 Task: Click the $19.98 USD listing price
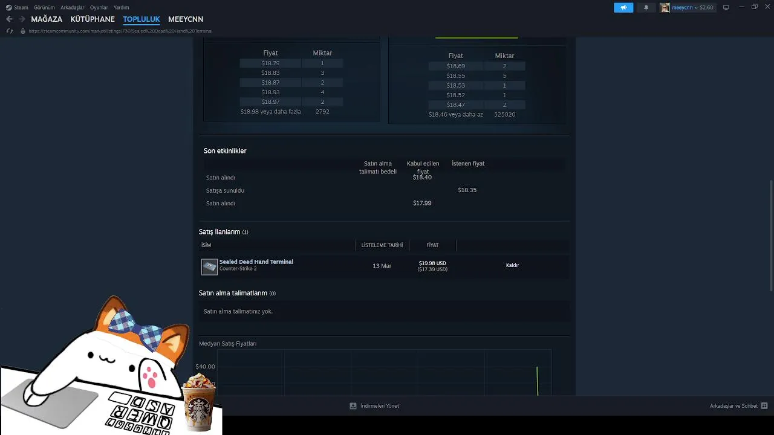pyautogui.click(x=432, y=263)
